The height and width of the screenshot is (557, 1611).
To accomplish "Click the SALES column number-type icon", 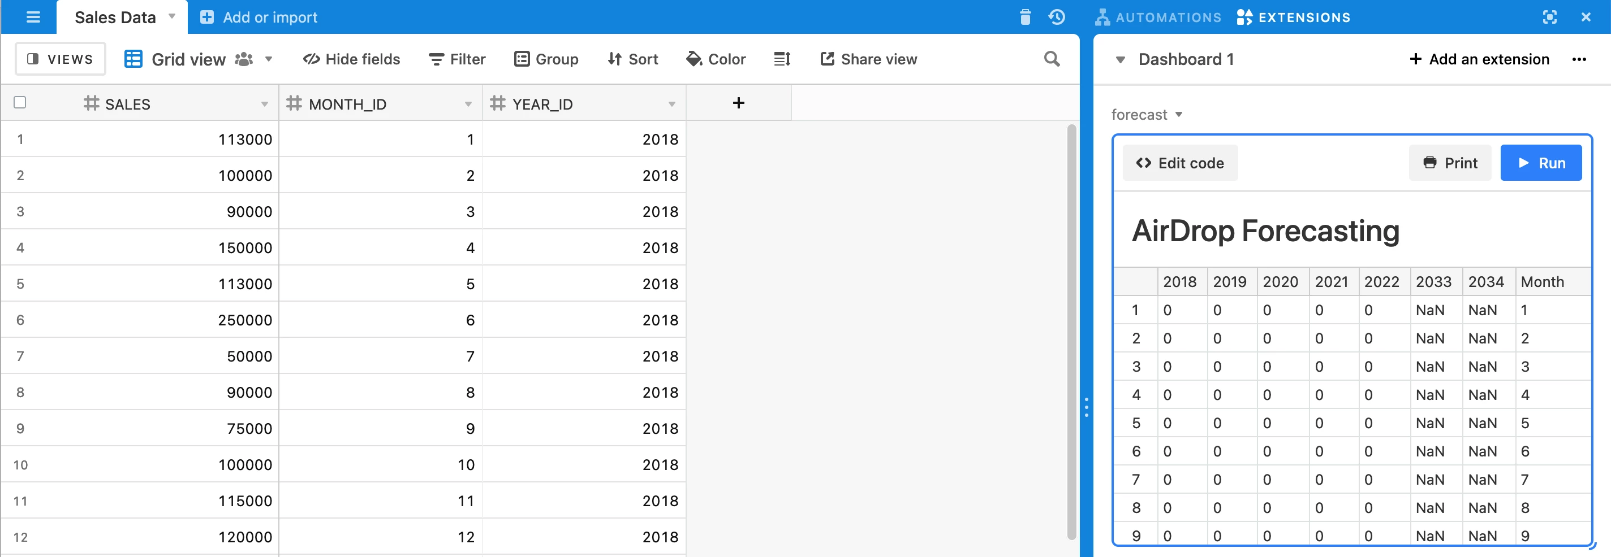I will (91, 103).
